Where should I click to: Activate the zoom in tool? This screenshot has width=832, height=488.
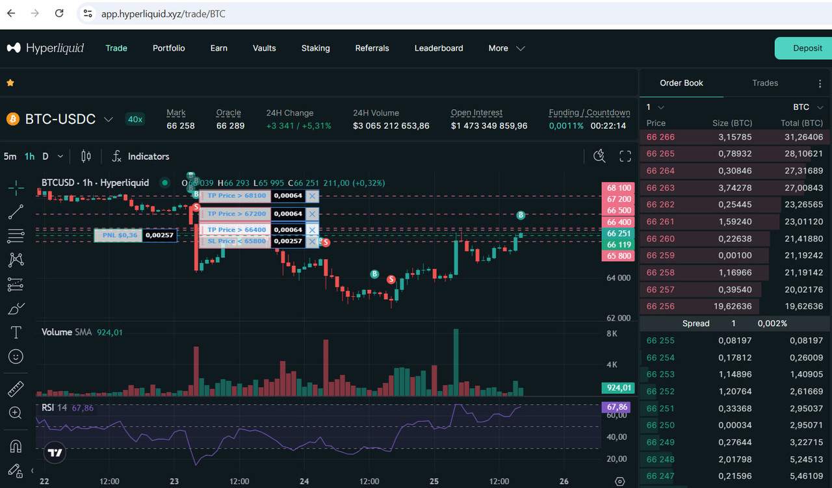click(x=16, y=413)
